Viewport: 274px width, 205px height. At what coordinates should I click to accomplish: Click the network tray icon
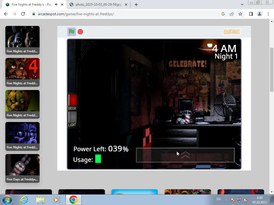(x=239, y=200)
